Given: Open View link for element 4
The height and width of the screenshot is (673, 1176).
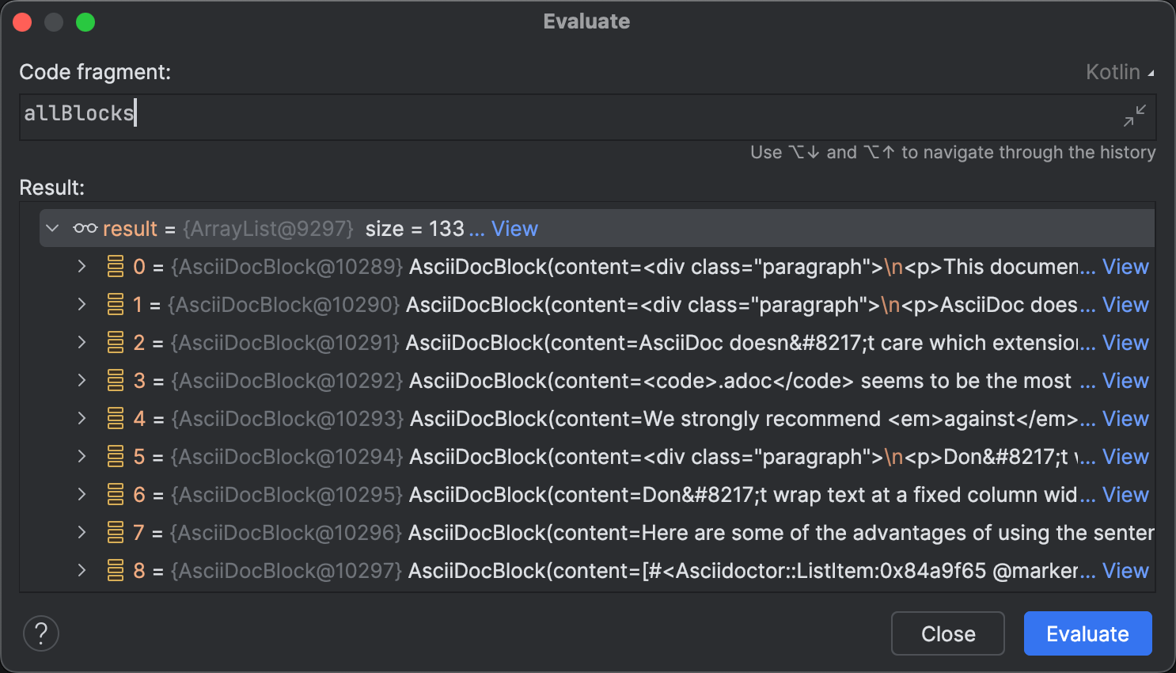Looking at the screenshot, I should (x=1125, y=419).
